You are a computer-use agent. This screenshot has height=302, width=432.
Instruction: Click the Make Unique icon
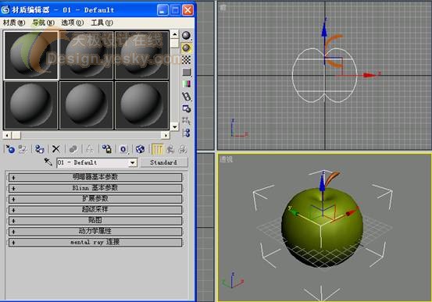pyautogui.click(x=89, y=149)
